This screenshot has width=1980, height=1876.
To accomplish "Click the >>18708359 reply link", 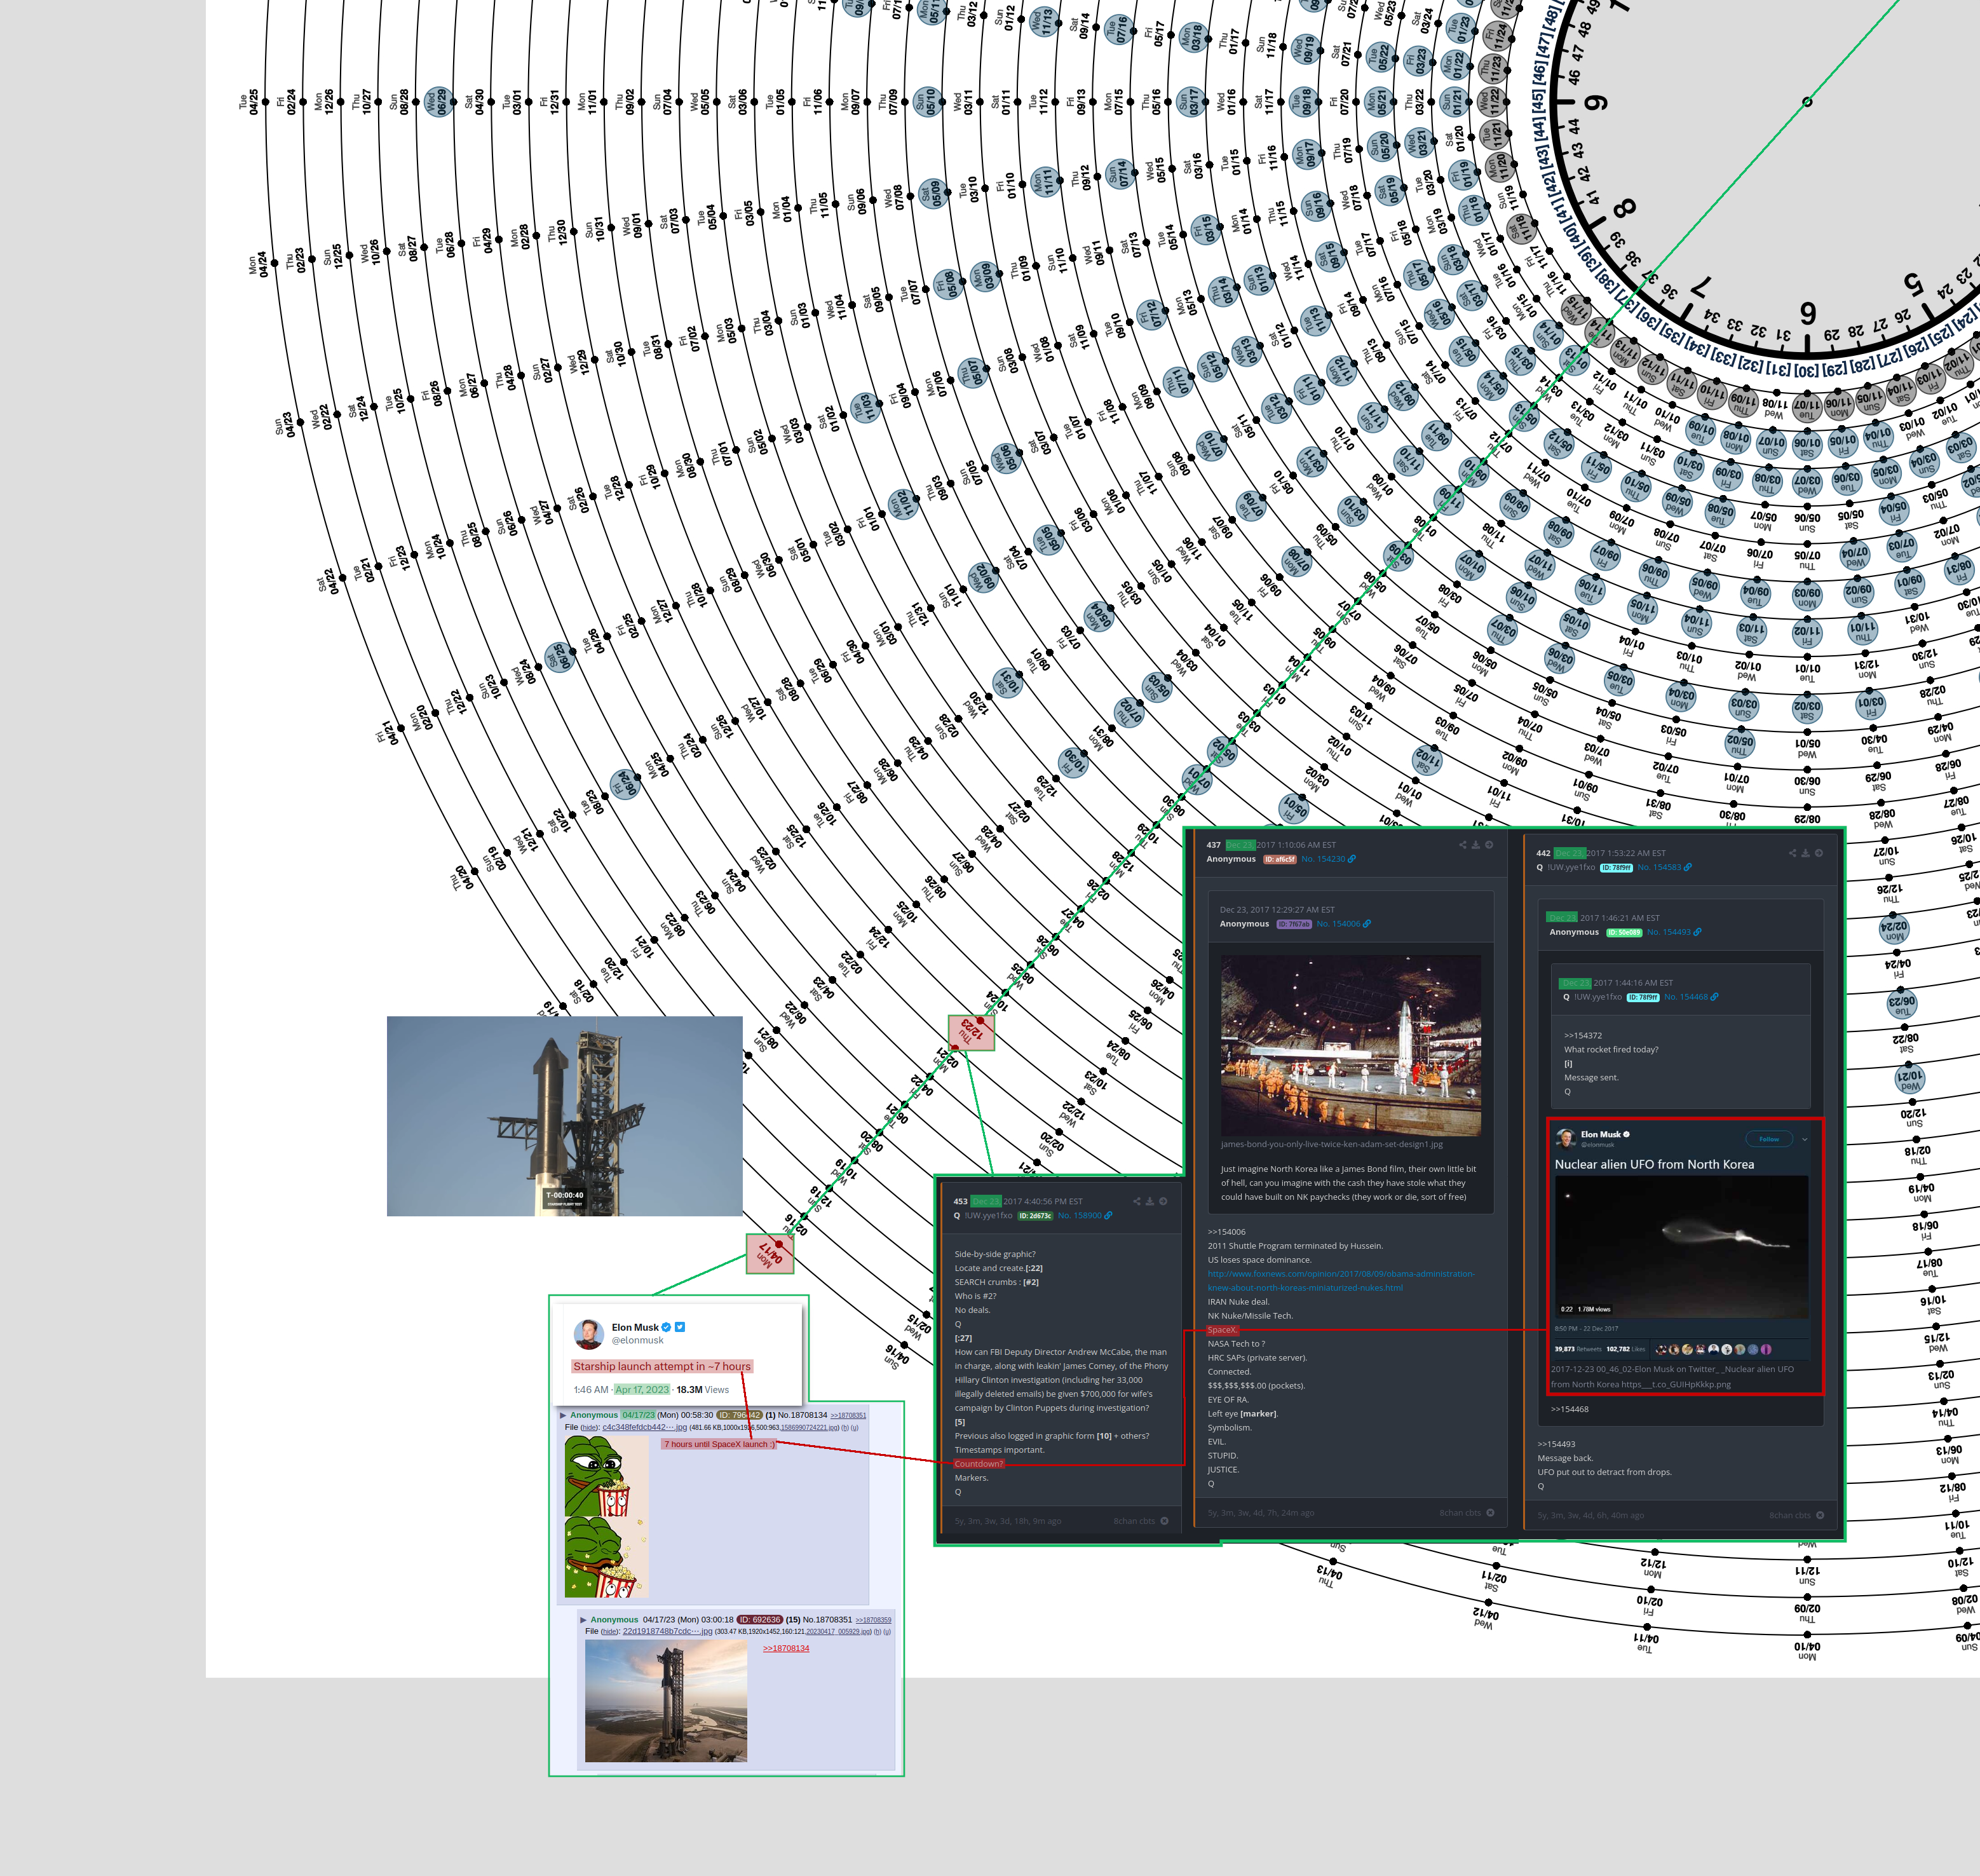I will pyautogui.click(x=873, y=1620).
